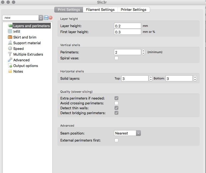
Task: Click the Perimeters value field
Action: (128, 52)
